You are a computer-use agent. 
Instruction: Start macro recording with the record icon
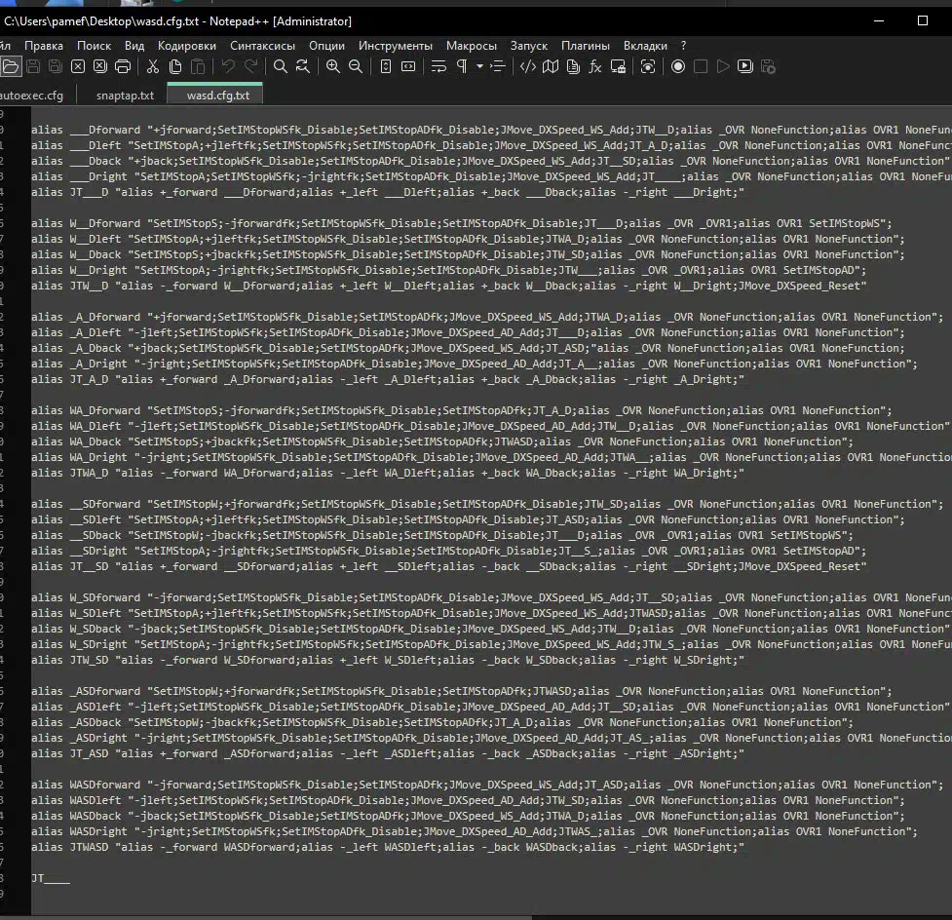click(677, 66)
